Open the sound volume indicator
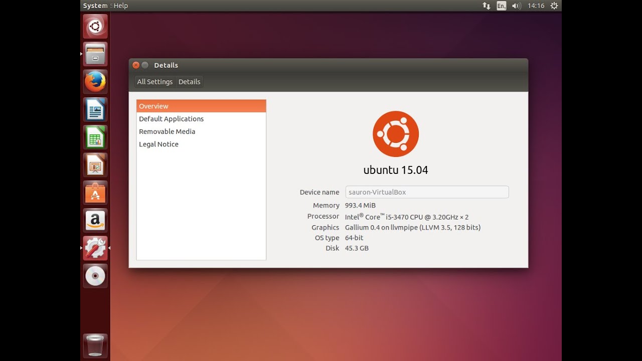 point(516,6)
